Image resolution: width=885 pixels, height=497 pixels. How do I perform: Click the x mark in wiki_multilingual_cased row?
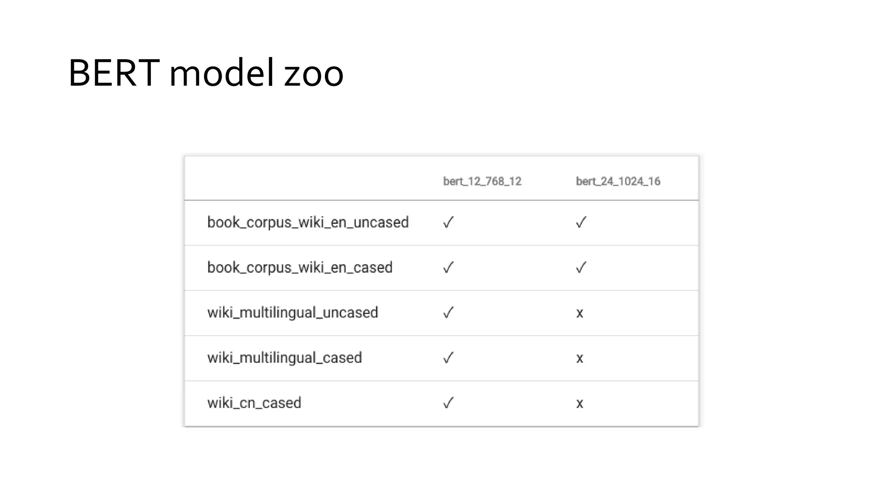[580, 359]
